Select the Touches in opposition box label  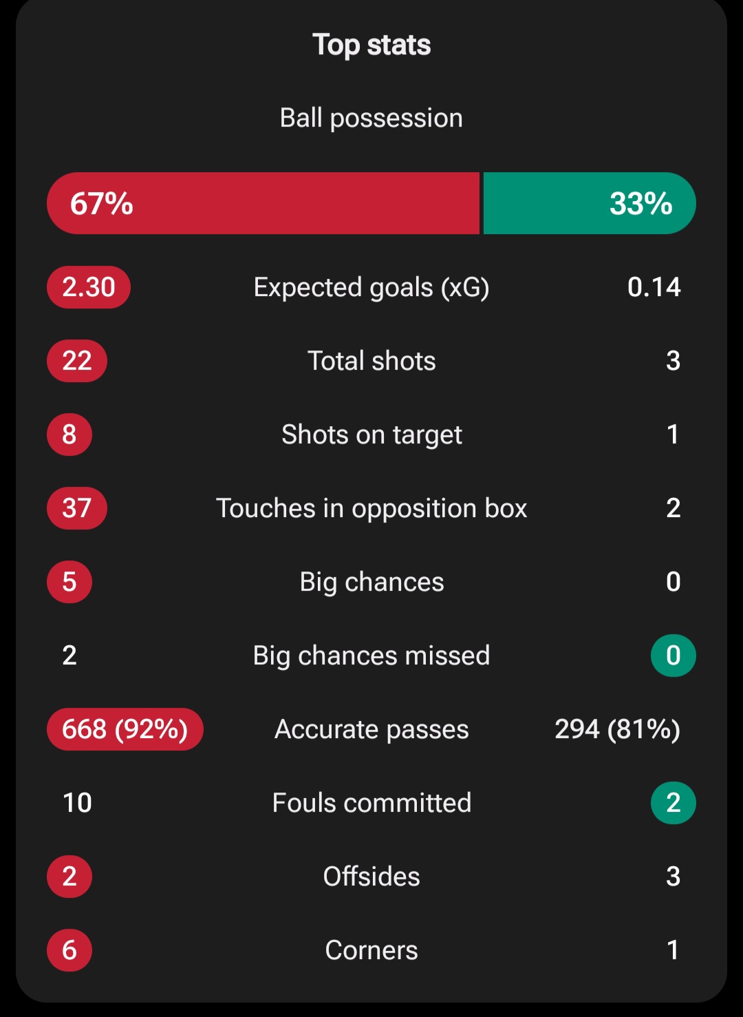point(371,508)
